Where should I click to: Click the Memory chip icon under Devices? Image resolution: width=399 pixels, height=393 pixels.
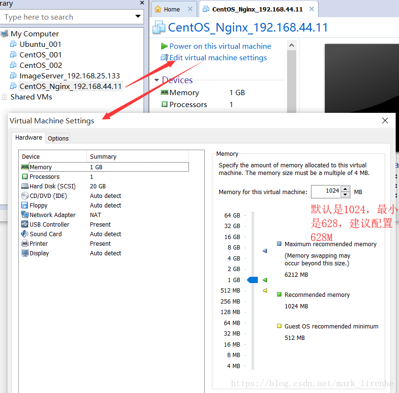click(165, 93)
